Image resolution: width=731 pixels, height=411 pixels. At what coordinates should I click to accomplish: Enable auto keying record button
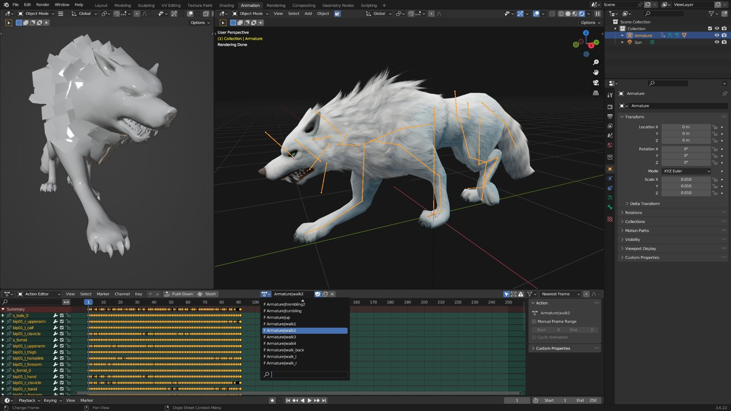coord(272,400)
